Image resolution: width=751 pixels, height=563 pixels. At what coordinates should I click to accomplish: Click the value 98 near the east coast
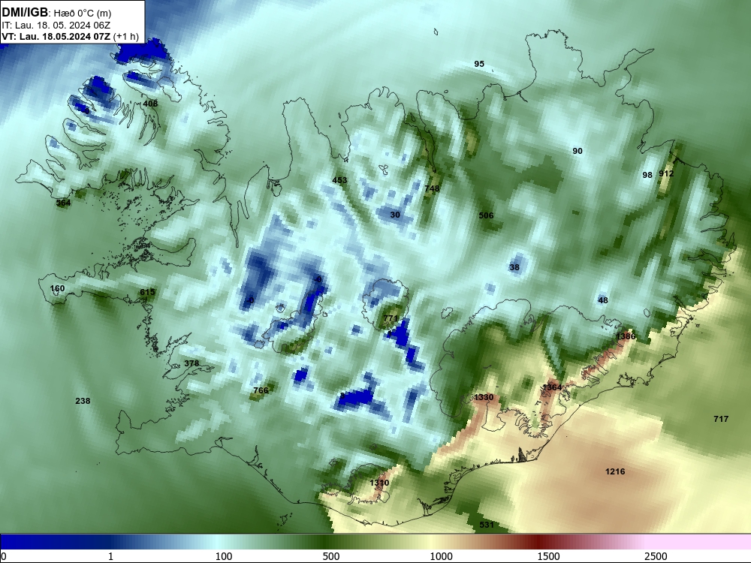coord(647,175)
